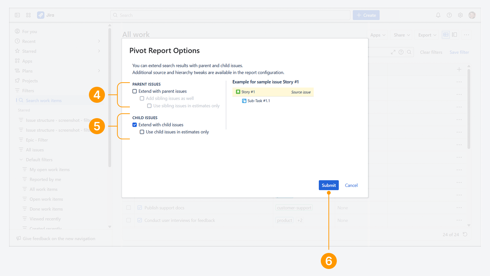
Task: Click the help question mark icon
Action: click(x=449, y=15)
